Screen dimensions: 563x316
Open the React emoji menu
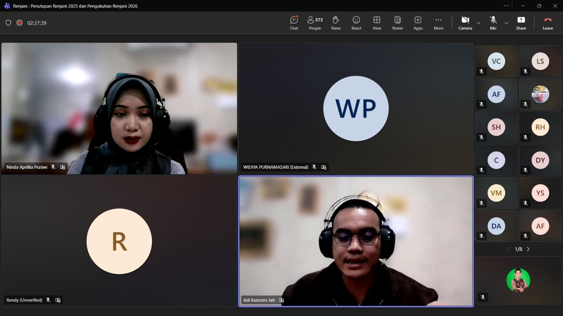coord(356,23)
